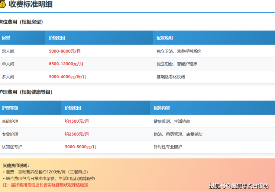Select the 单人间 row label
This screenshot has width=275, height=192.
coord(8,64)
